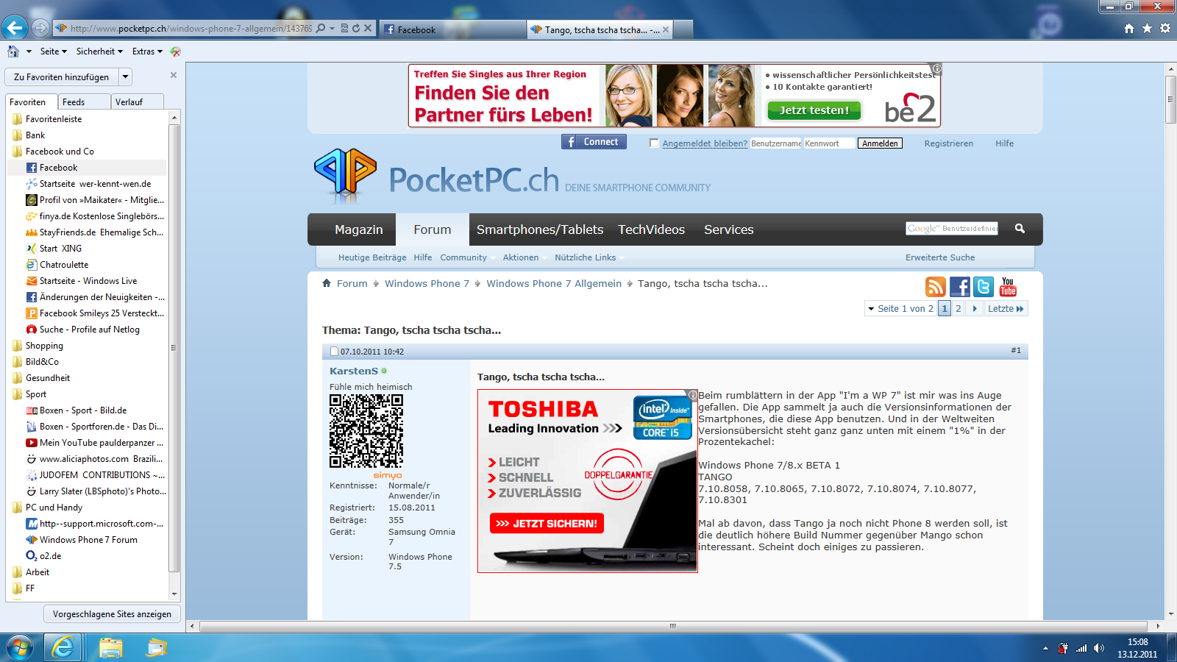Image resolution: width=1177 pixels, height=662 pixels.
Task: Expand the Seite menu dropdown
Action: click(53, 51)
